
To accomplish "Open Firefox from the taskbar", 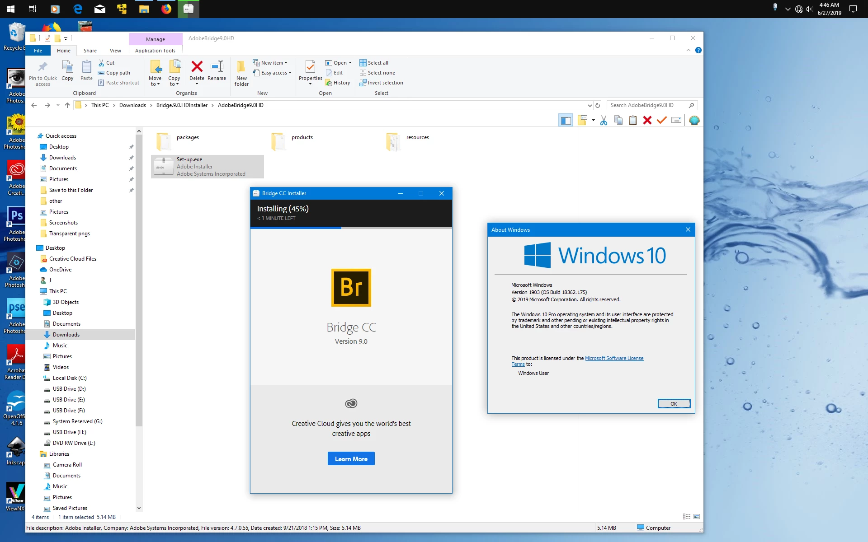I will pos(166,9).
